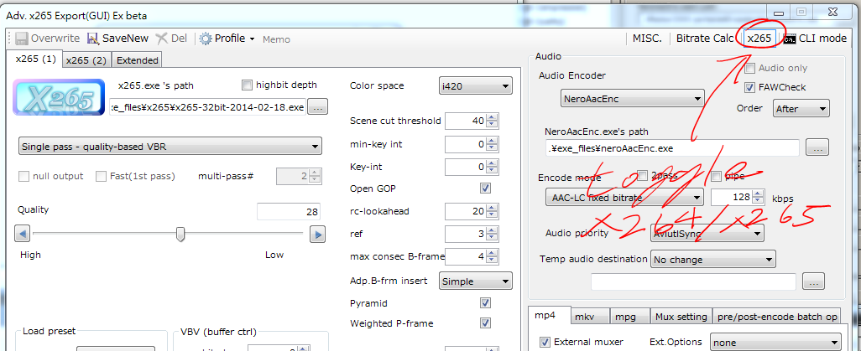Open audio Order After dropdown
The height and width of the screenshot is (351, 861).
(801, 109)
